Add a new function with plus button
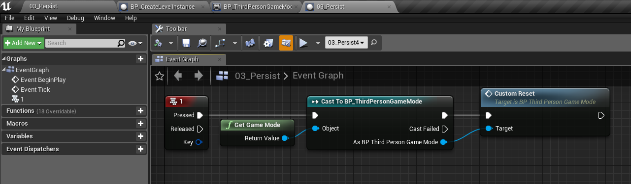631x184 pixels. [x=140, y=111]
